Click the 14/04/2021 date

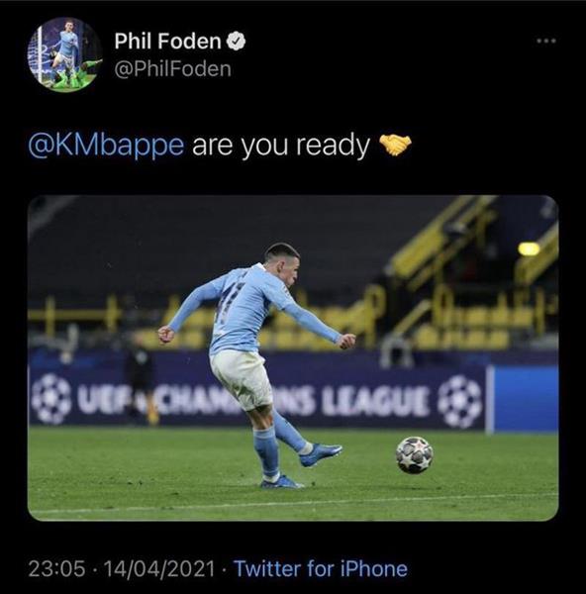coord(158,569)
